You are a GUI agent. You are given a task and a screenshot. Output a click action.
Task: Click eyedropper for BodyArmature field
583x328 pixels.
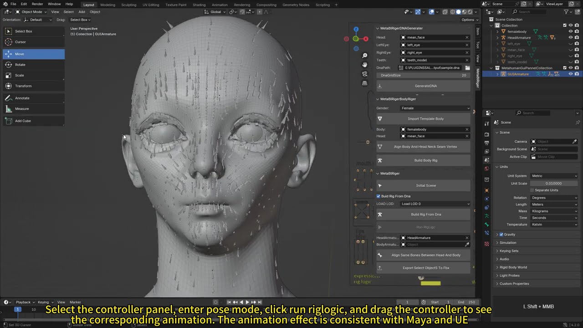pyautogui.click(x=467, y=245)
